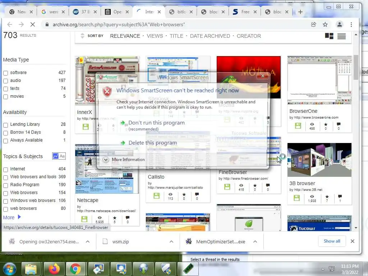Switch to the 'Free' tab
The image size is (368, 276).
(245, 12)
